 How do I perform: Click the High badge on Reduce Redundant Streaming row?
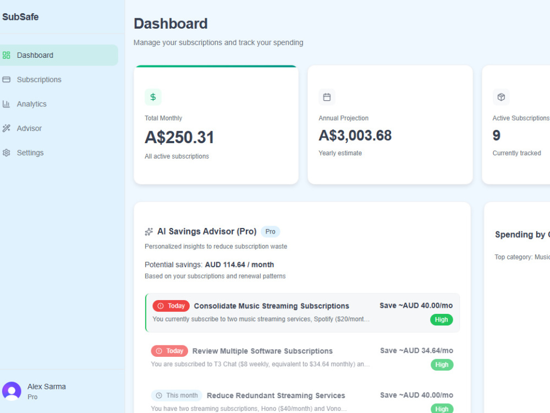(x=442, y=409)
